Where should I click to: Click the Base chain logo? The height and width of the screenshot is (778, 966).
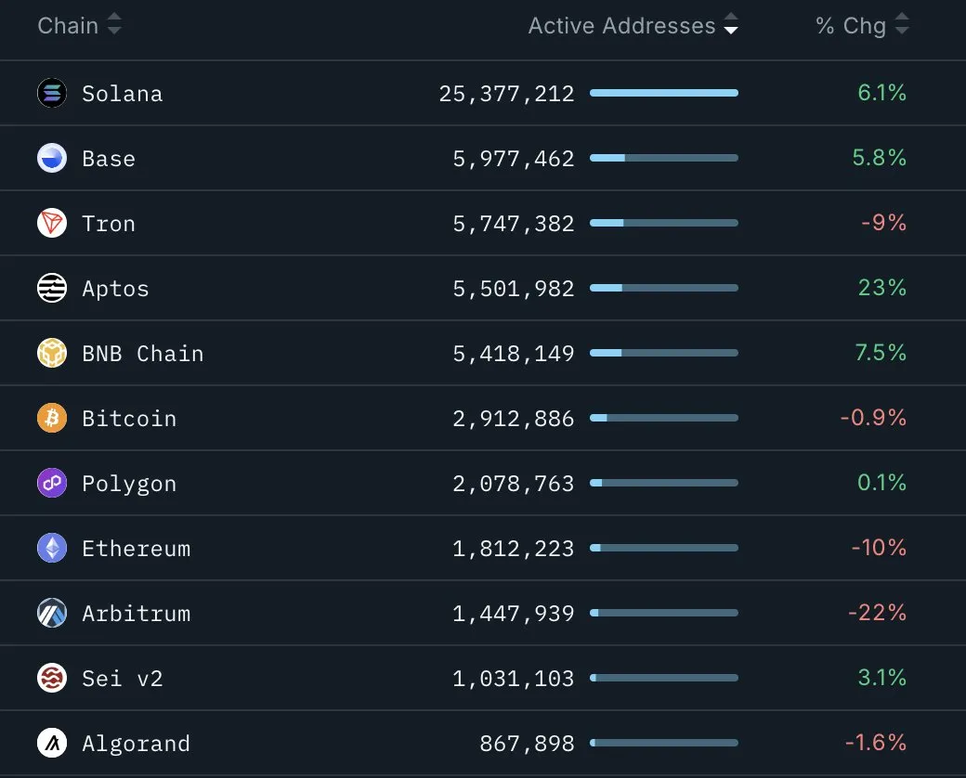[52, 158]
